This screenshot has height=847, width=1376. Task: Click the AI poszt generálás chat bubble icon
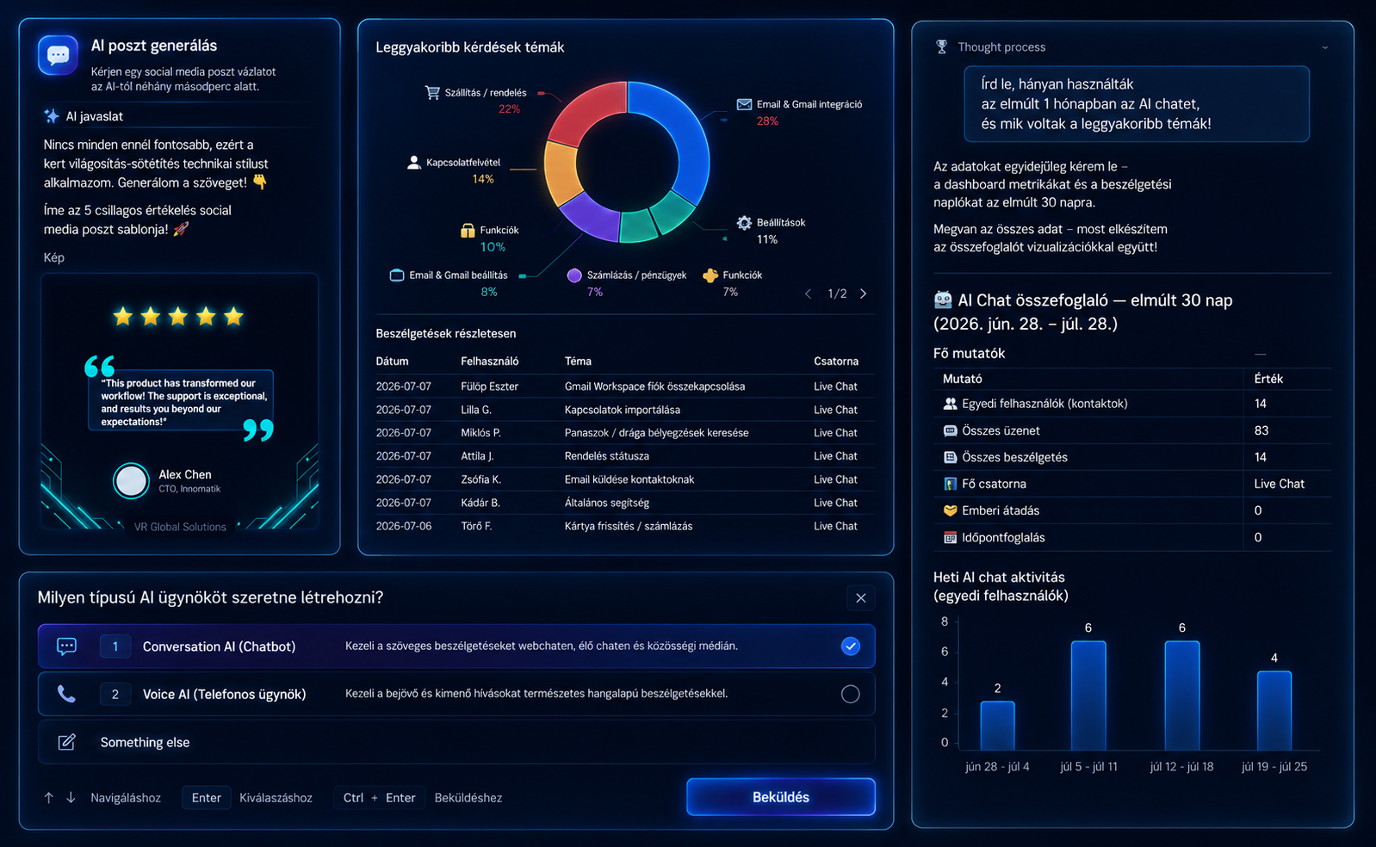click(58, 56)
